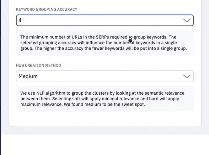Click blank white area beneath the settings card
The width and height of the screenshot is (209, 155).
(x=105, y=145)
